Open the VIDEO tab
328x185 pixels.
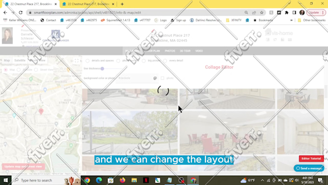click(x=199, y=51)
